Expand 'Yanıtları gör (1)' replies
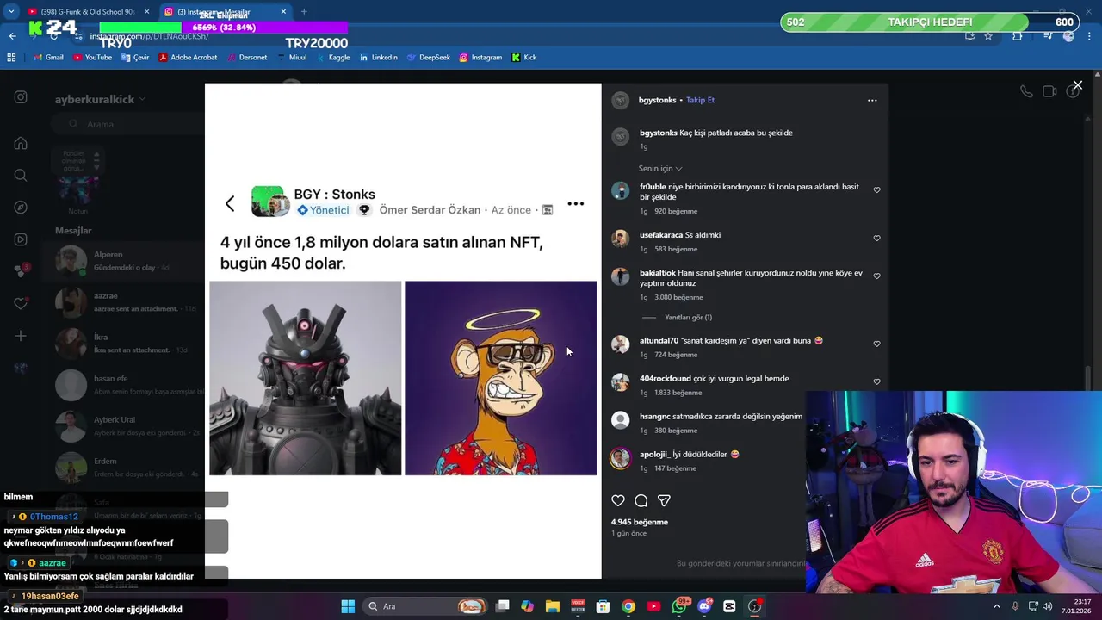The width and height of the screenshot is (1102, 620). (x=688, y=317)
